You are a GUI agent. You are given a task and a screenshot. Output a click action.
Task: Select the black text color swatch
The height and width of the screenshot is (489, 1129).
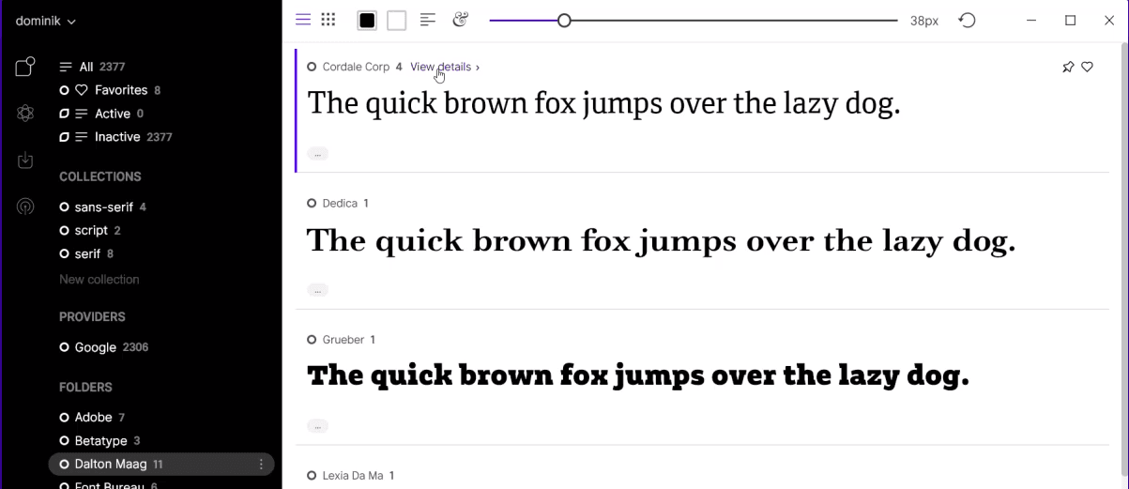pos(367,21)
